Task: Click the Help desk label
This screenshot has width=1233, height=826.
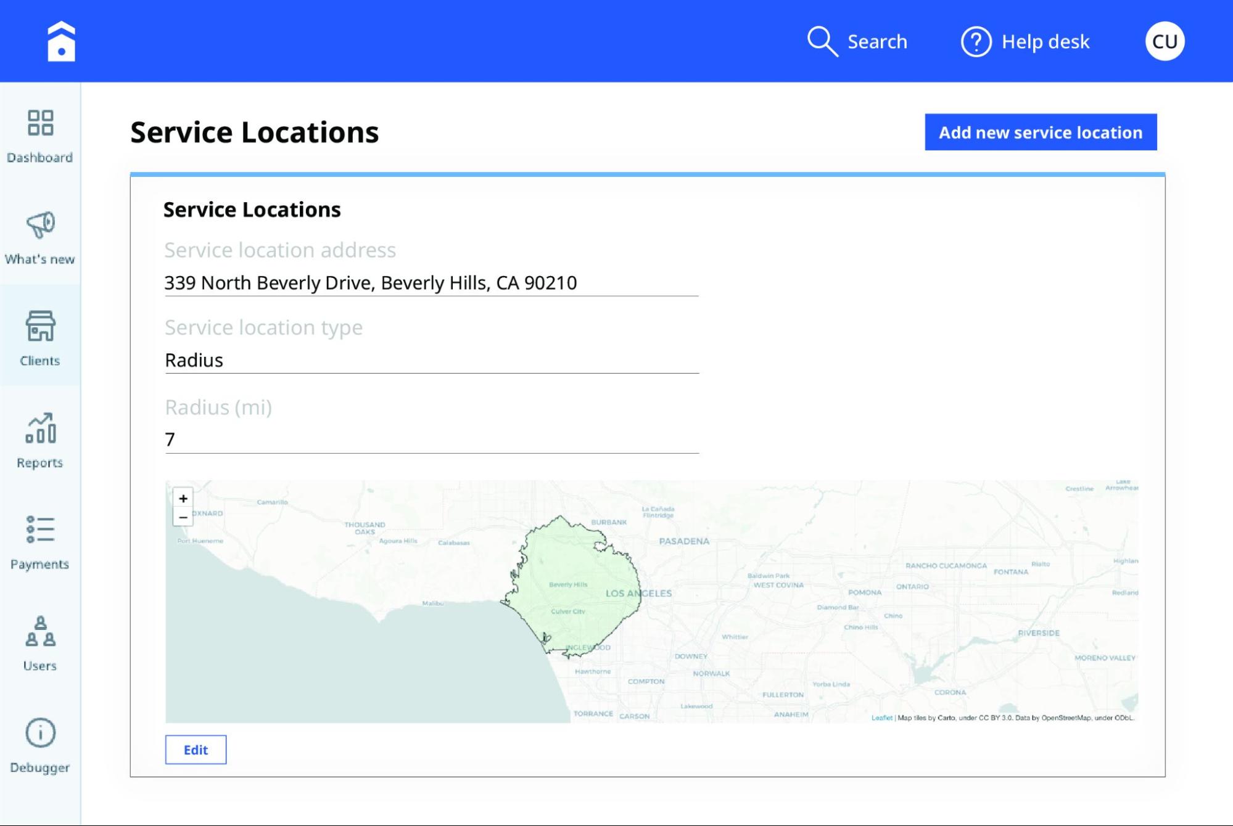Action: 1045,41
